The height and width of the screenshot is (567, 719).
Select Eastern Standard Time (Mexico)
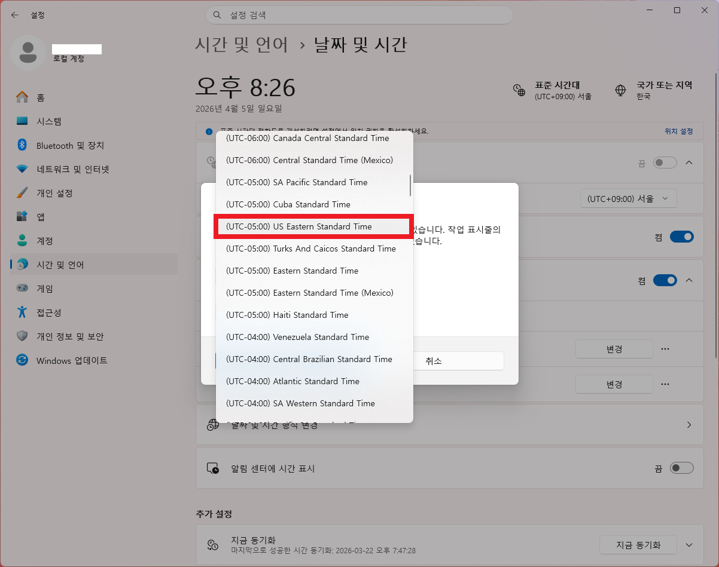click(313, 293)
